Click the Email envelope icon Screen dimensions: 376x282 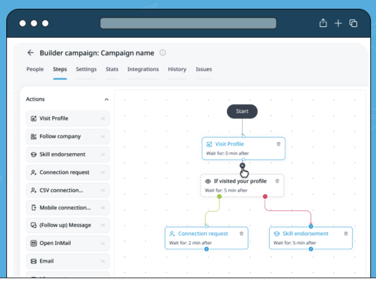click(x=35, y=261)
